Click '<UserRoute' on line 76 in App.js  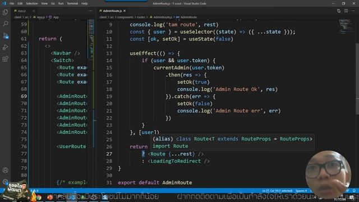(71, 146)
